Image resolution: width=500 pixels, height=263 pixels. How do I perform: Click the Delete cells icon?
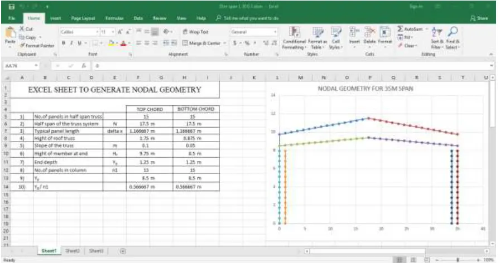[369, 32]
